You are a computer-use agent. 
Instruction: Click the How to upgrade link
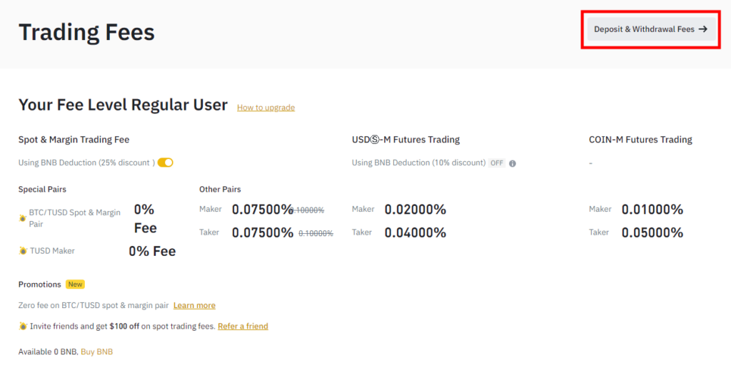[x=266, y=108]
